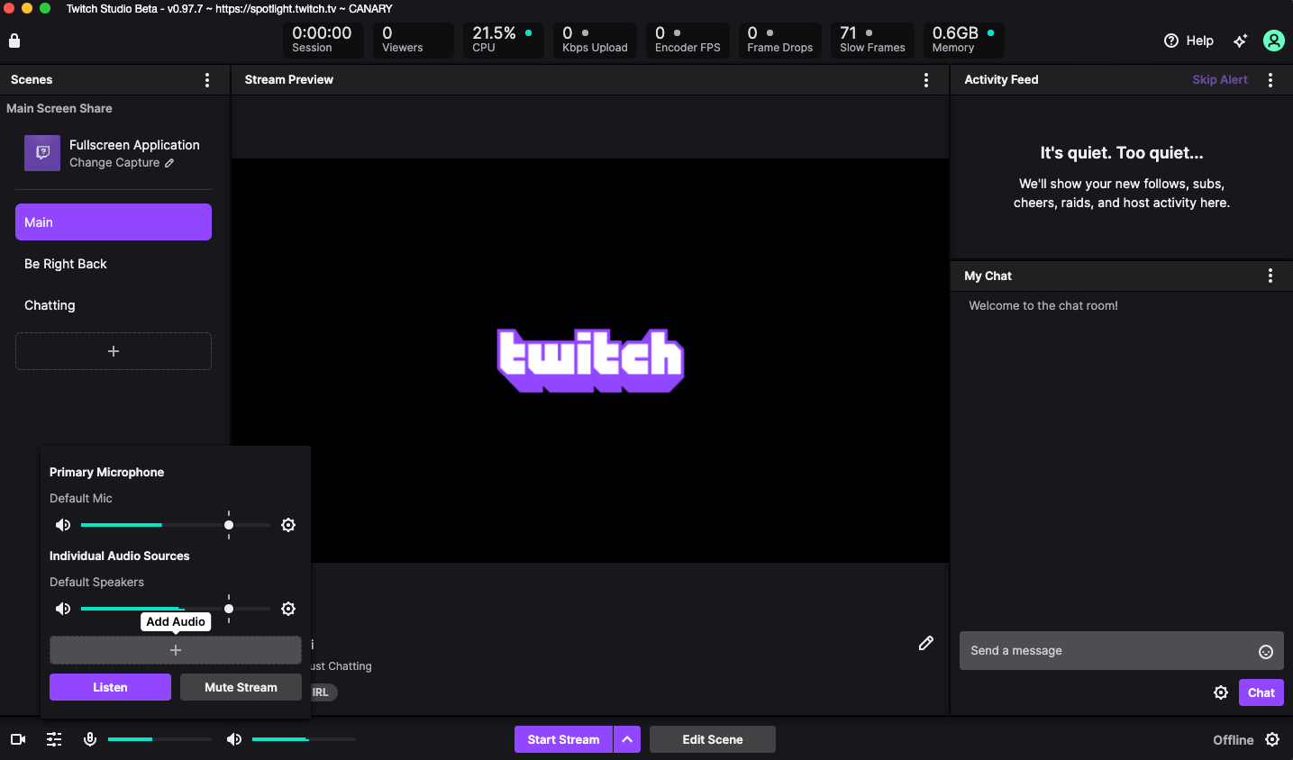Viewport: 1293px width, 760px height.
Task: Open Default Speakers settings gear
Action: (x=288, y=609)
